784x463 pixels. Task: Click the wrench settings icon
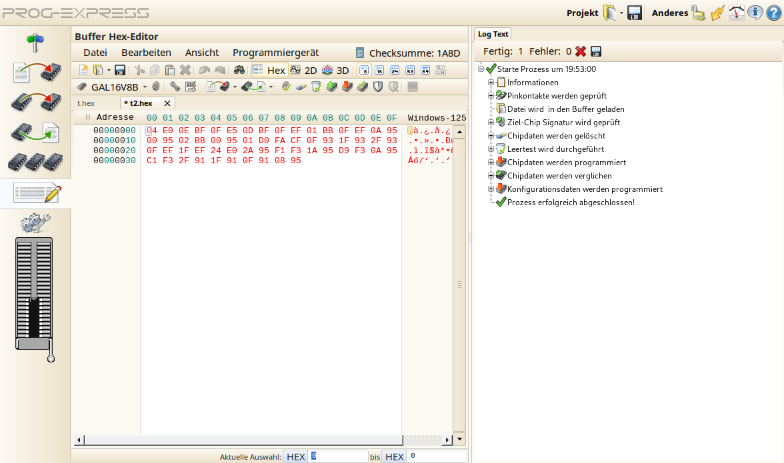[175, 86]
